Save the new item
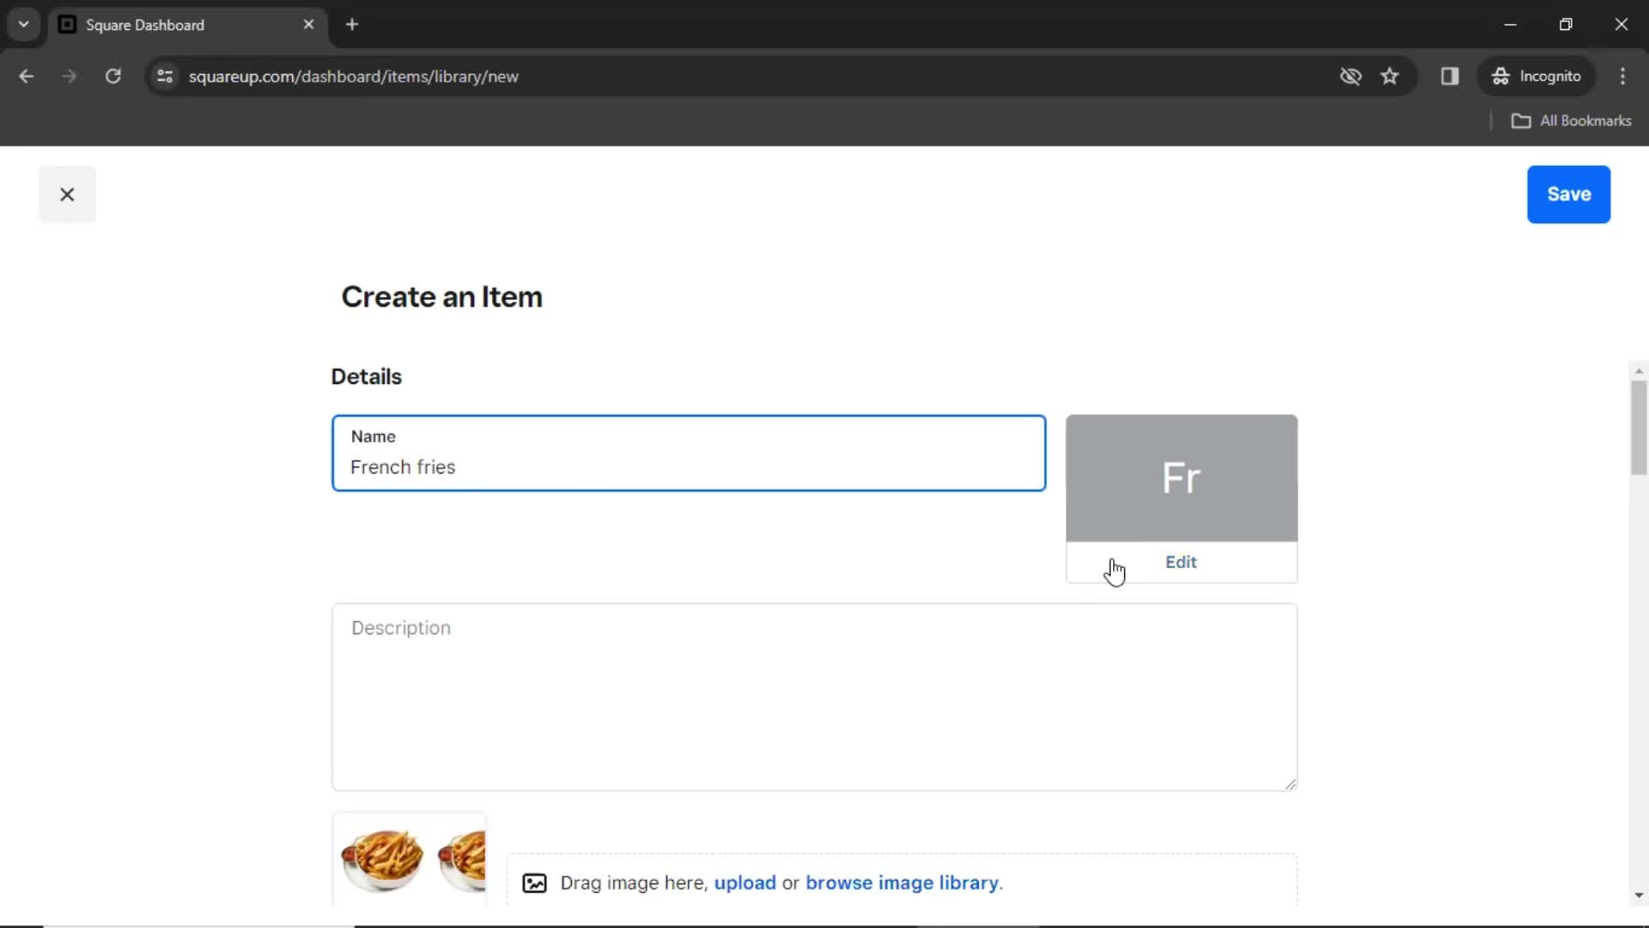The height and width of the screenshot is (928, 1649). pyautogui.click(x=1568, y=194)
